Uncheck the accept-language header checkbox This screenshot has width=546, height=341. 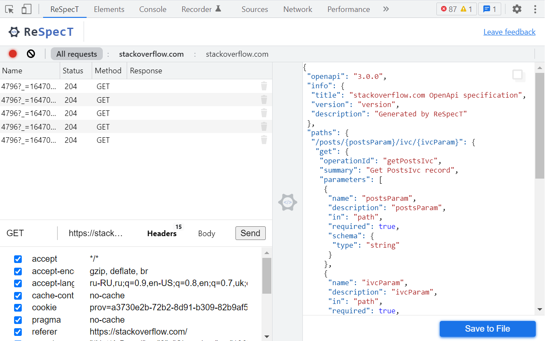tap(18, 283)
